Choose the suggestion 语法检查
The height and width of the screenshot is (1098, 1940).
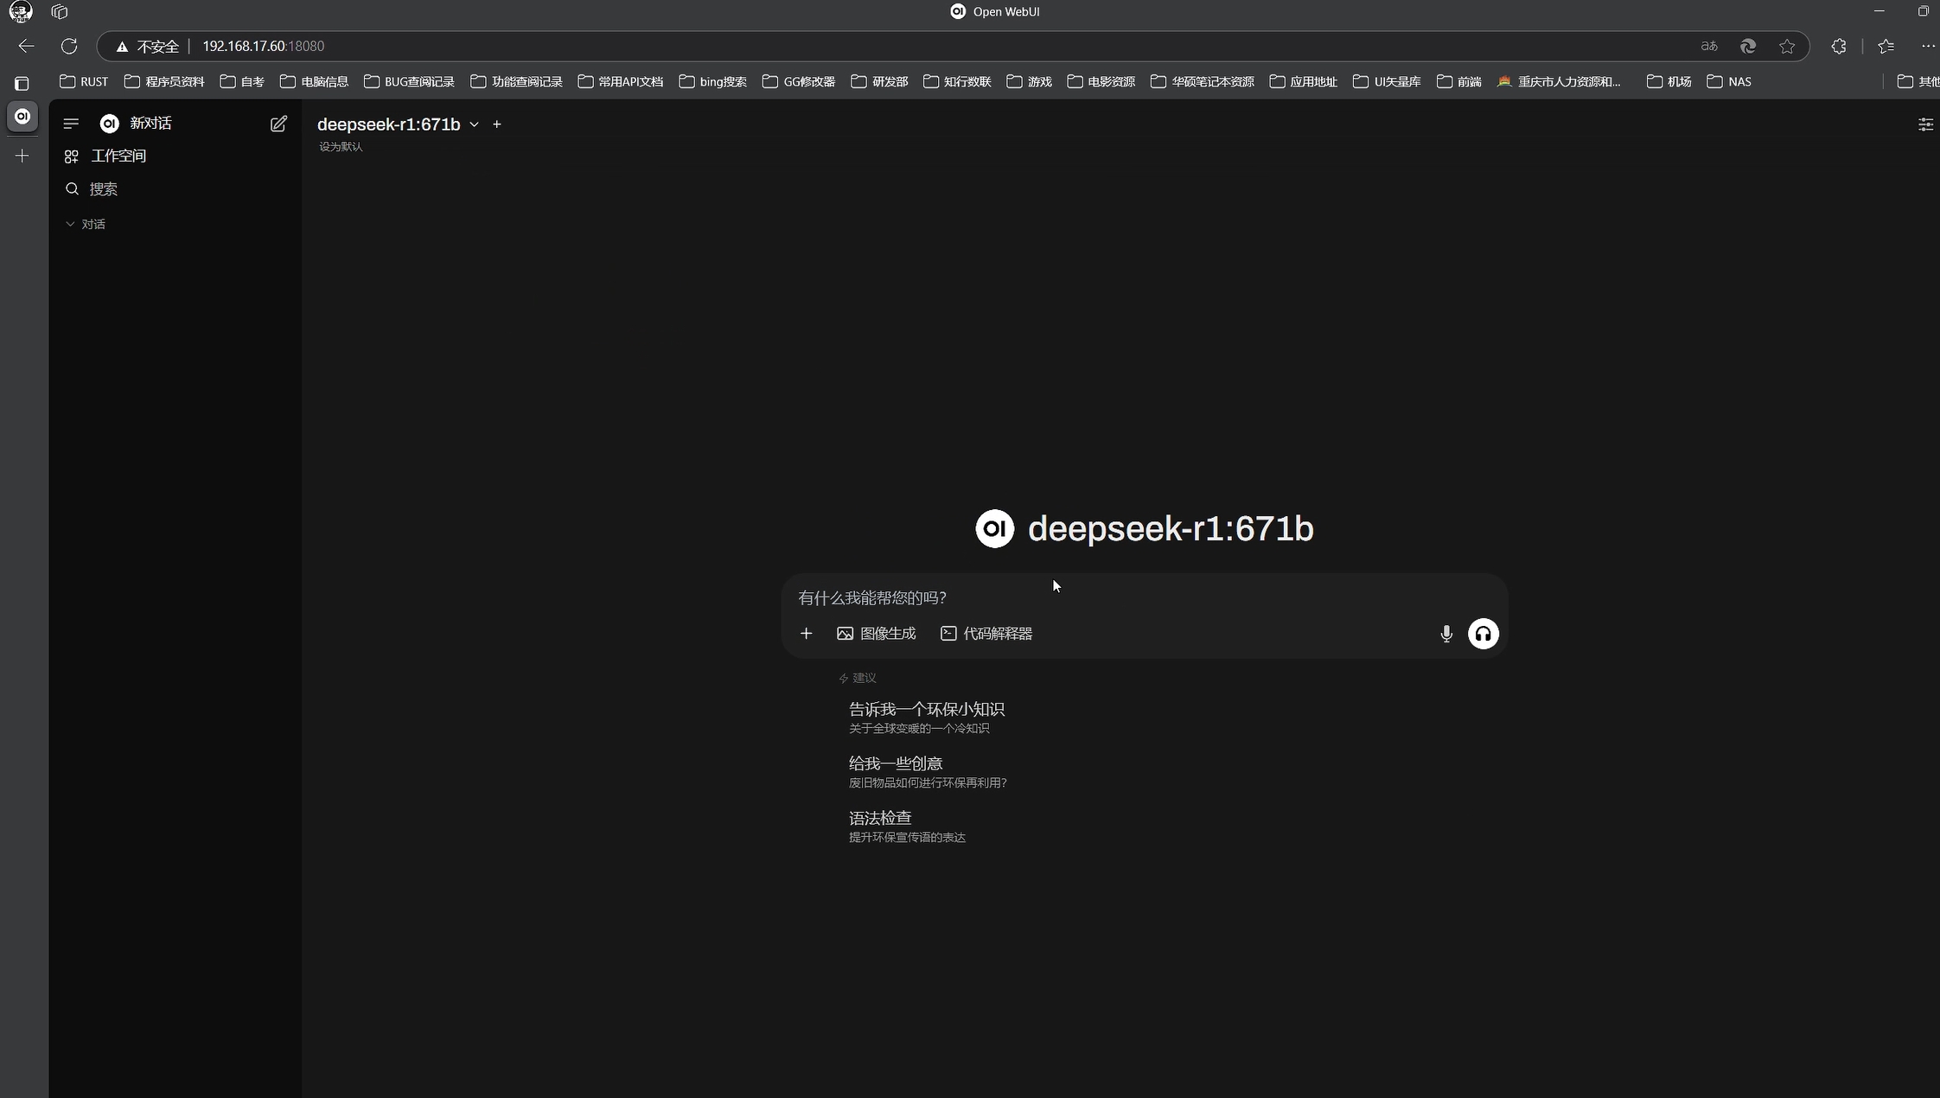907,827
